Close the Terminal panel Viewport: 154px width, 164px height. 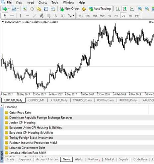[x=2, y=105]
